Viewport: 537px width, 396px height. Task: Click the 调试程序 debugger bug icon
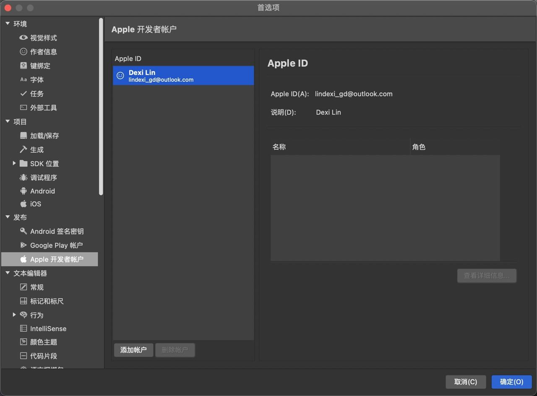pos(23,177)
